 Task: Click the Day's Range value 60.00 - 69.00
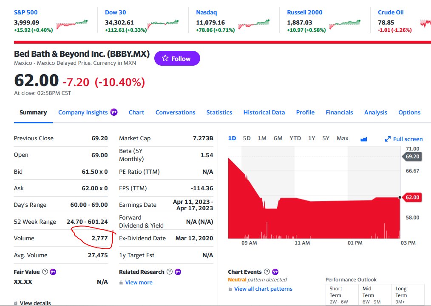point(89,205)
